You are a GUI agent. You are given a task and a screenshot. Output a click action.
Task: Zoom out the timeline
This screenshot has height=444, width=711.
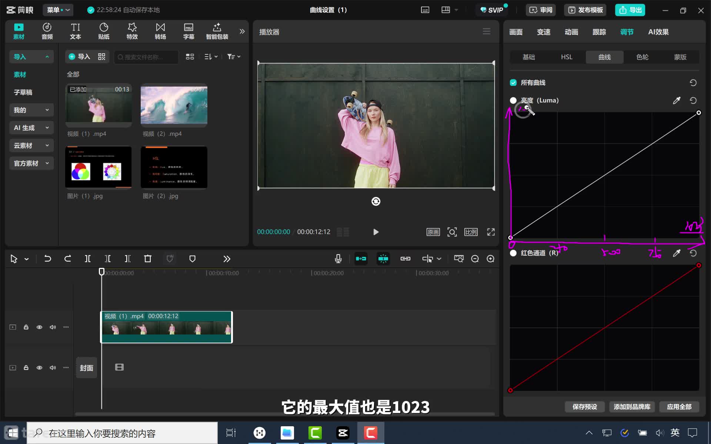(x=475, y=259)
